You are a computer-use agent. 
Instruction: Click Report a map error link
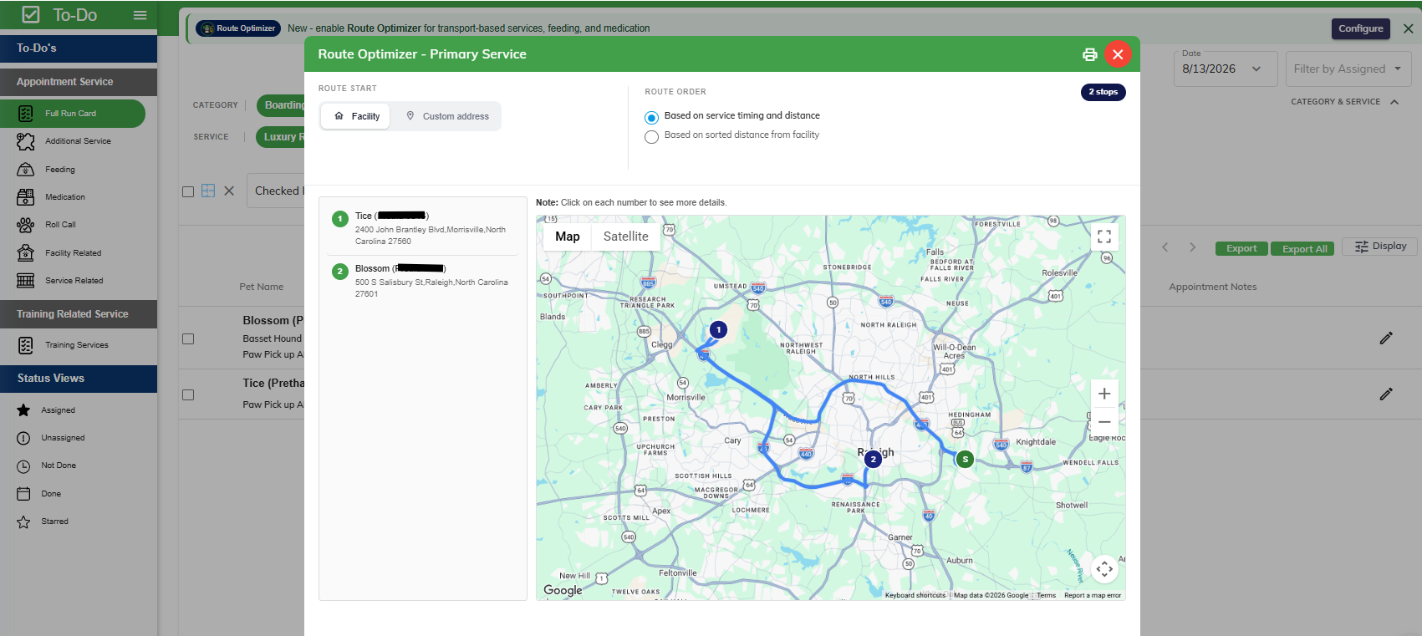pyautogui.click(x=1093, y=596)
